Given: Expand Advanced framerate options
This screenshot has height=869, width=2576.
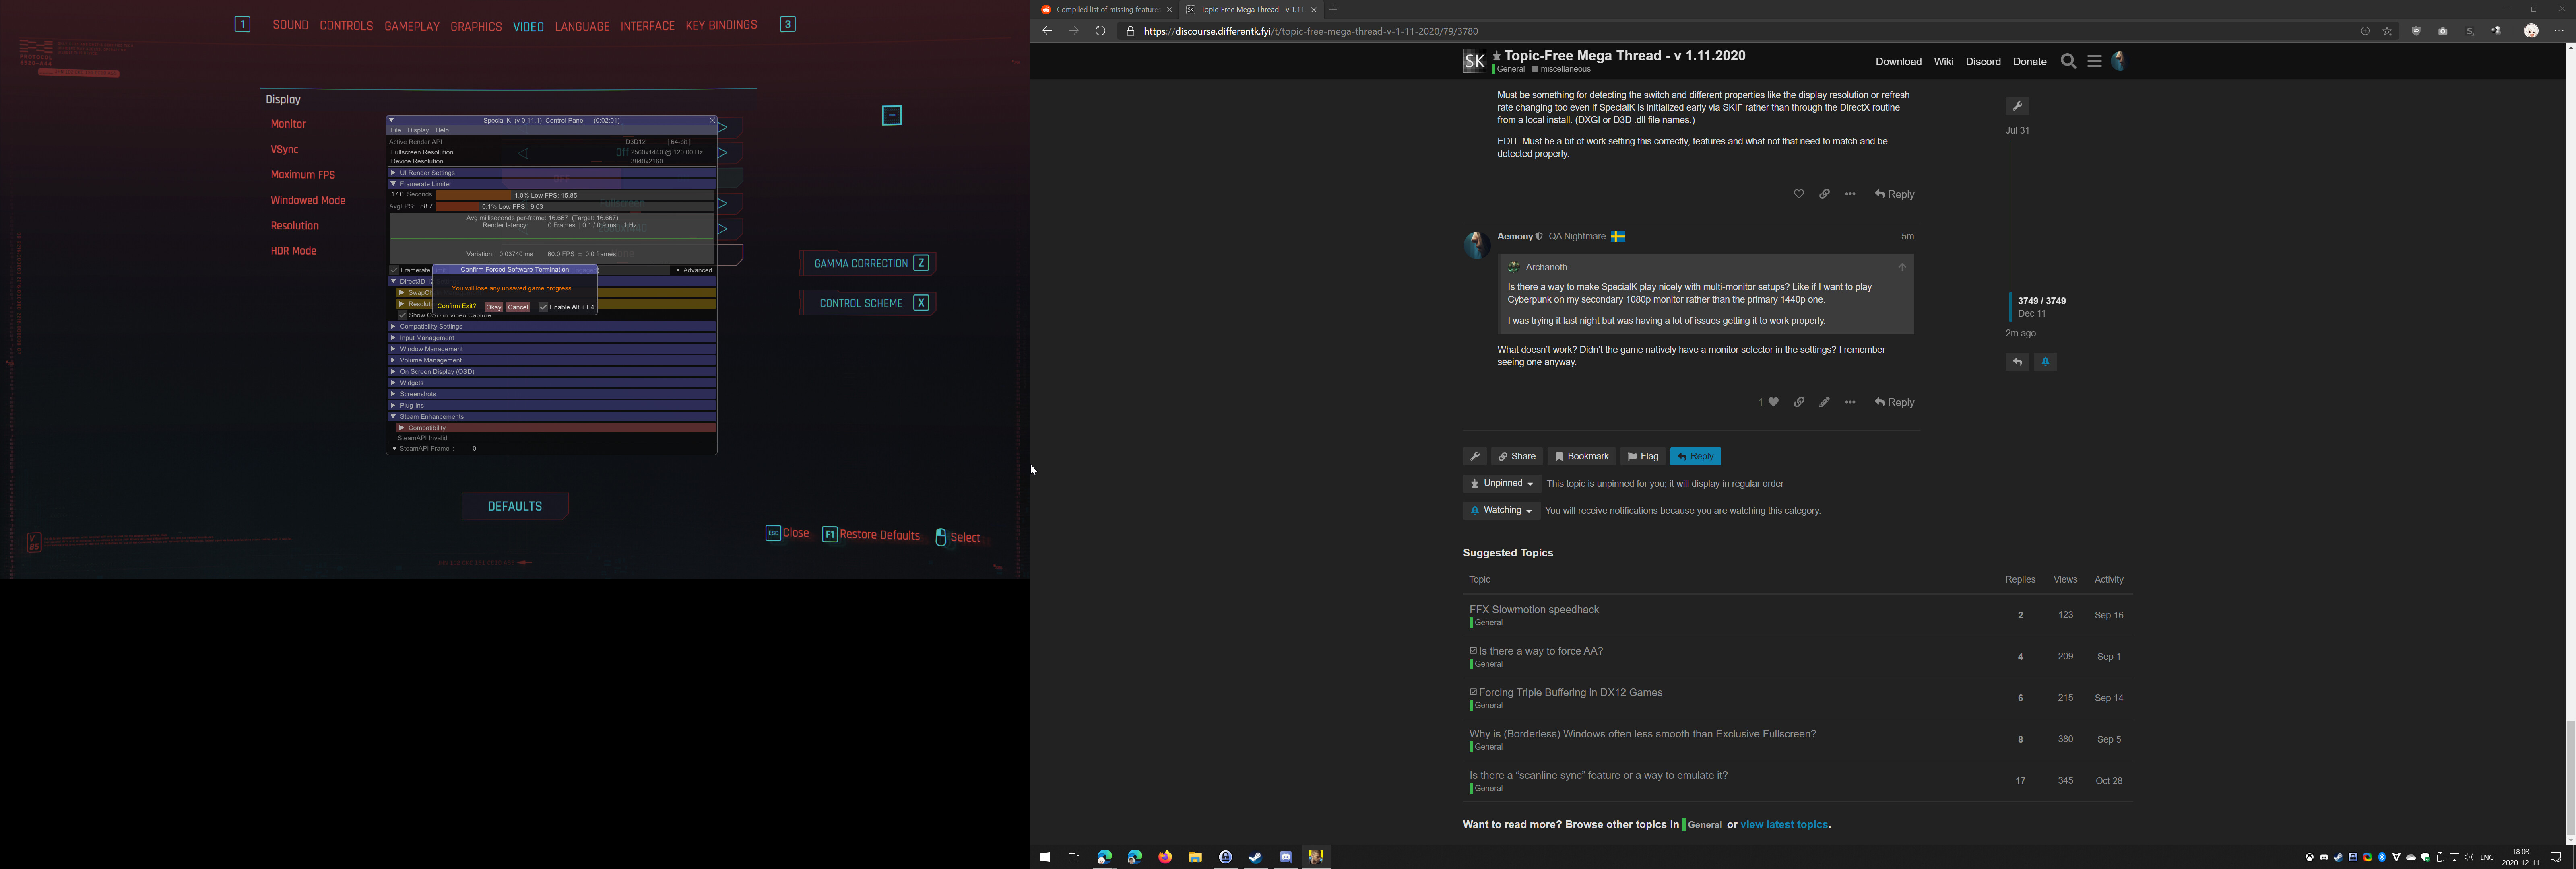Looking at the screenshot, I should [693, 270].
